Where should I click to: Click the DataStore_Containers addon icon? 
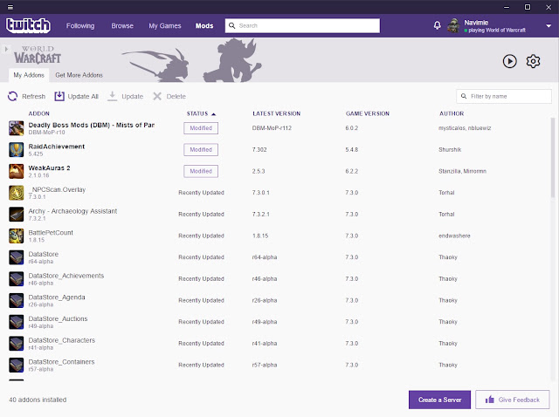(16, 365)
